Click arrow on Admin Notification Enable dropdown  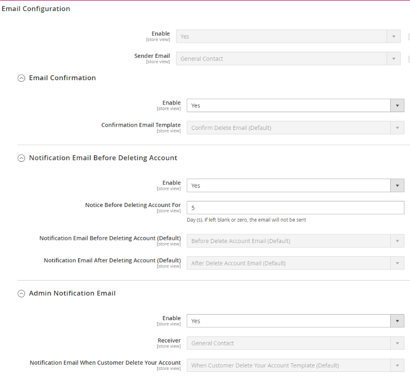[397, 321]
